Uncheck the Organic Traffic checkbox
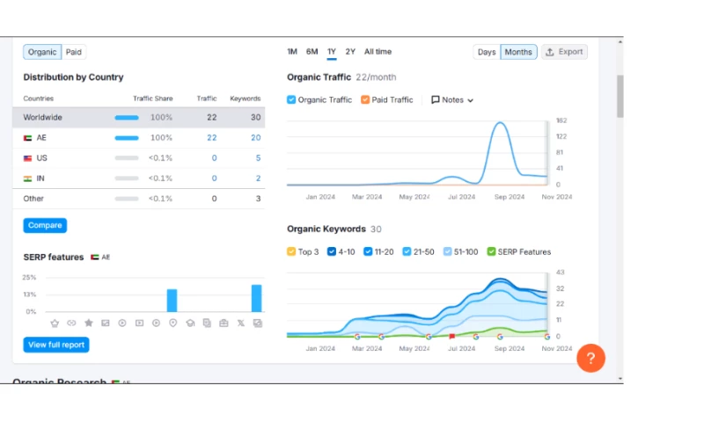The width and height of the screenshot is (704, 422). coord(292,100)
